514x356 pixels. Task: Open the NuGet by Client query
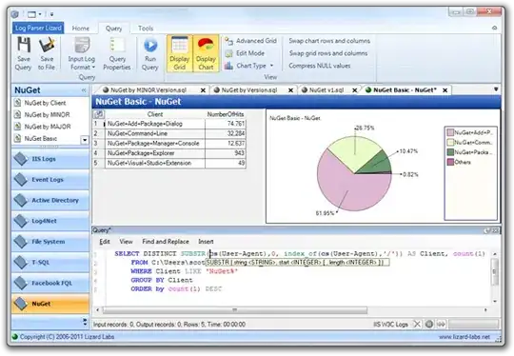tap(46, 103)
